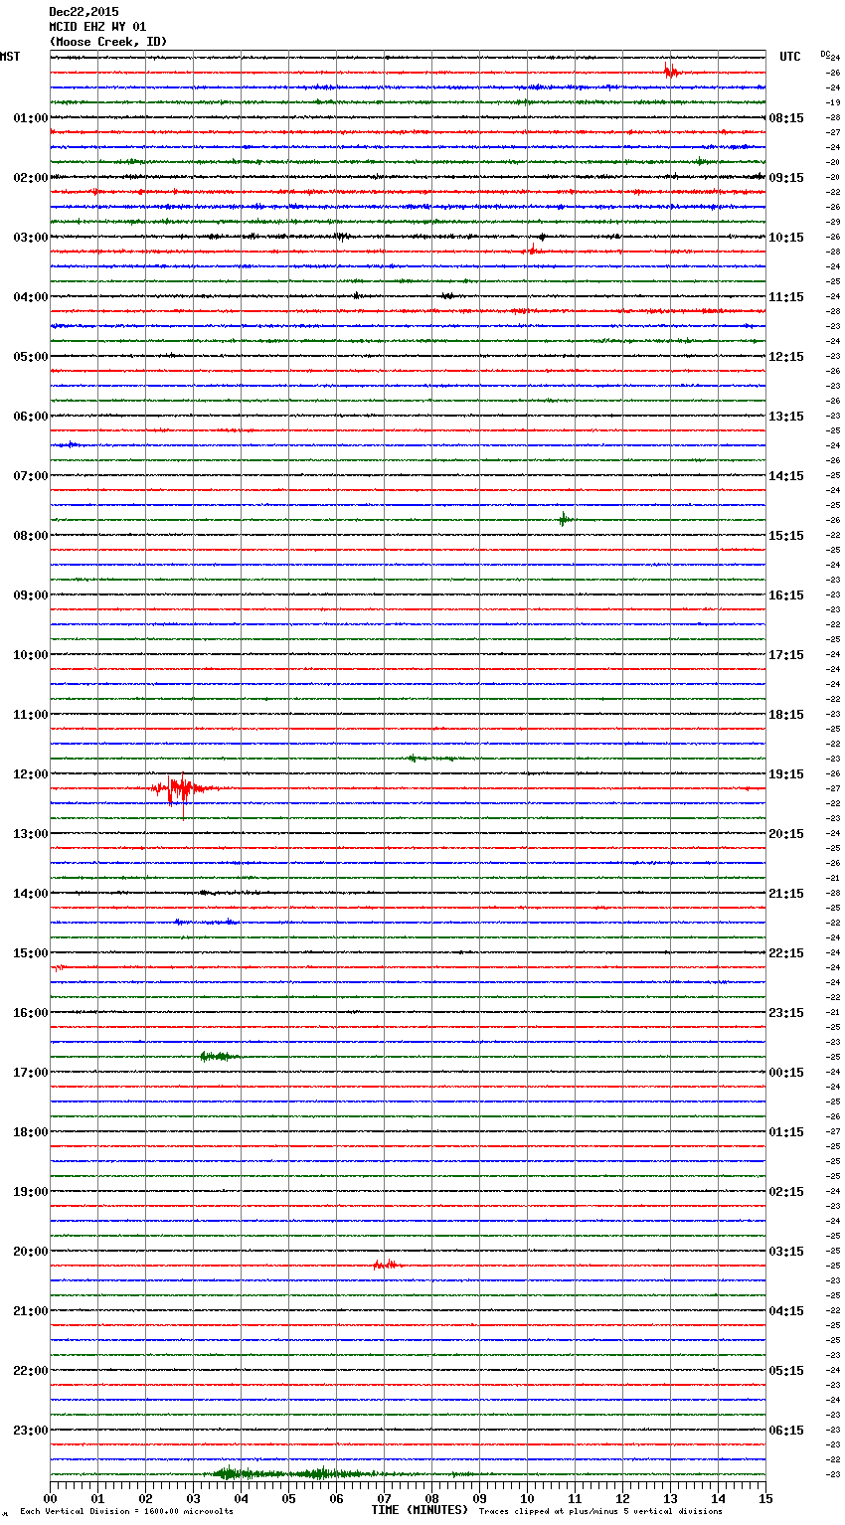Viewport: 845px width, 1525px height.
Task: Click the 15:00 MST hour label
Action: click(30, 953)
